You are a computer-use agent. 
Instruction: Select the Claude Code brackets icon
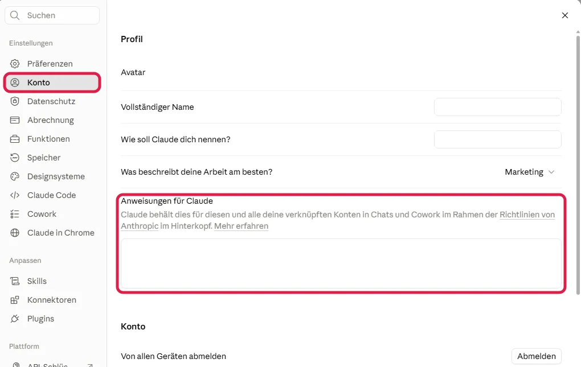point(15,195)
